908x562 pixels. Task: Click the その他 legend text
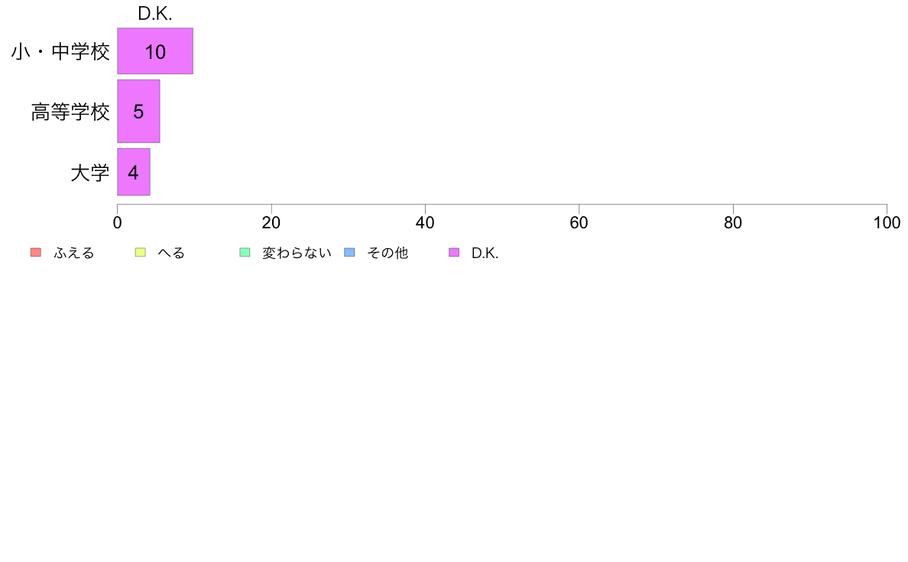click(388, 253)
